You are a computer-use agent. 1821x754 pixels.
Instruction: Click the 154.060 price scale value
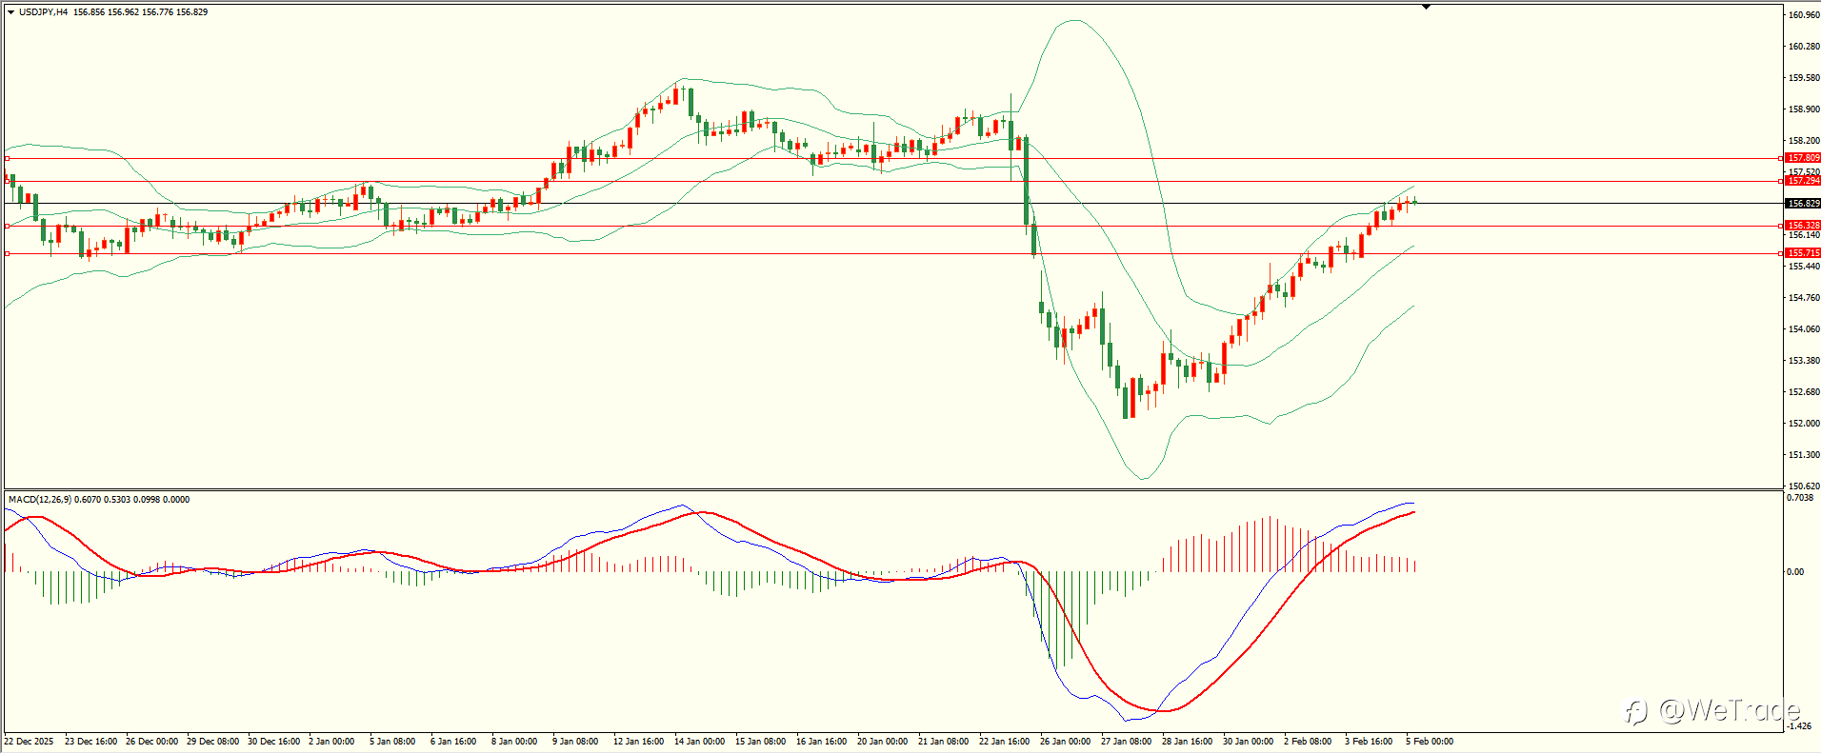[1804, 329]
